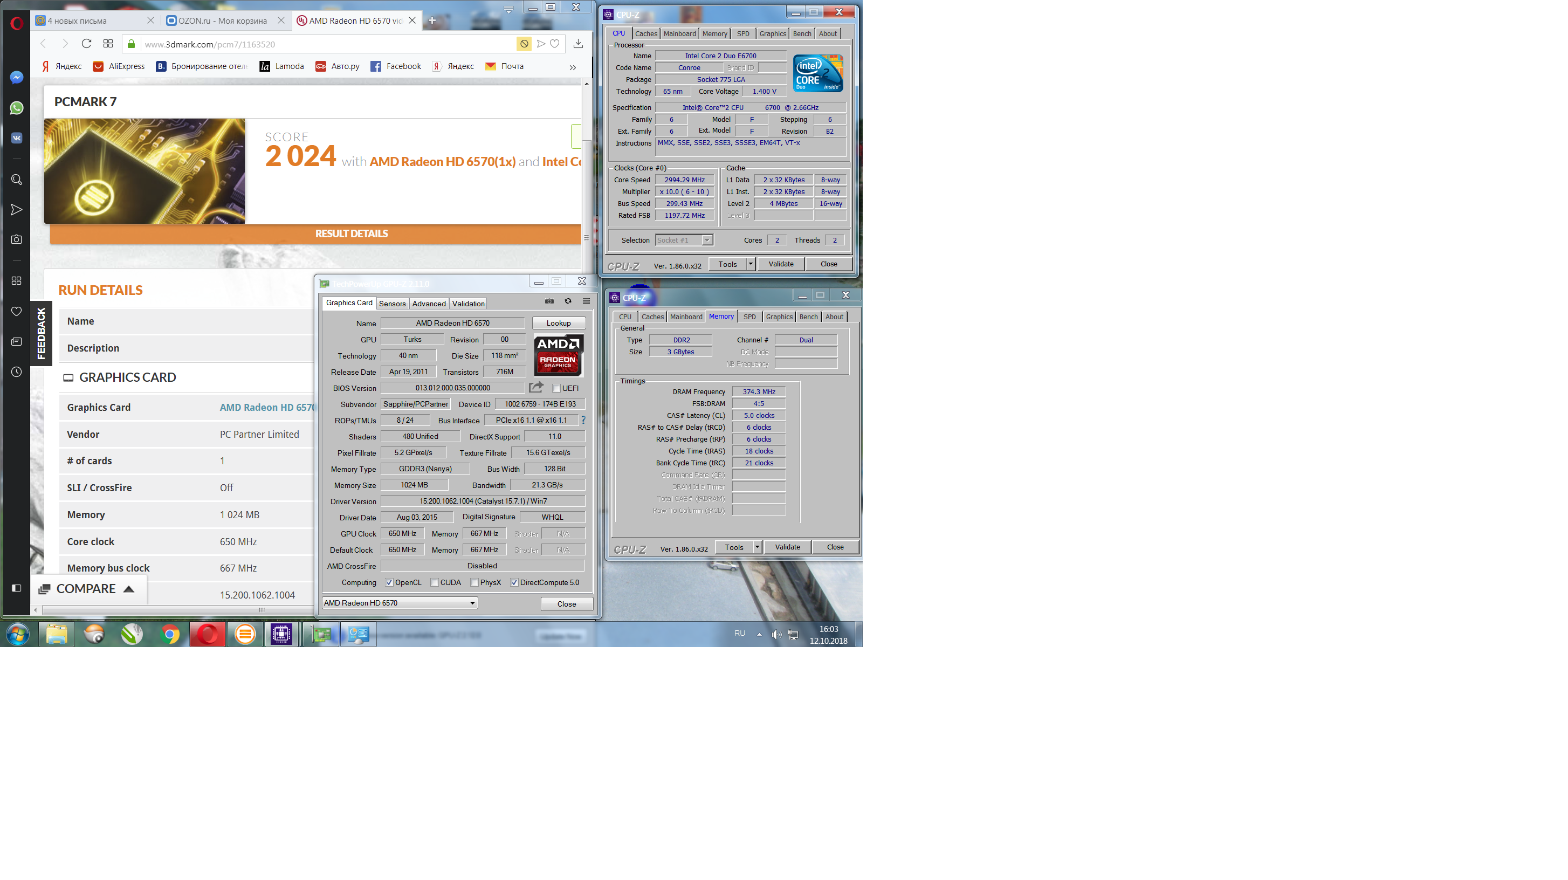Toggle the CUDA checkbox
The image size is (1568, 880).
point(435,582)
